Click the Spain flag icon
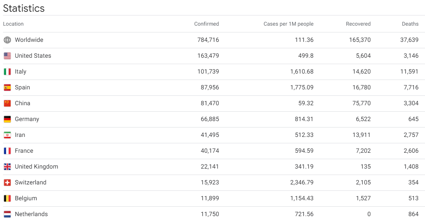425x221 pixels. coord(7,87)
